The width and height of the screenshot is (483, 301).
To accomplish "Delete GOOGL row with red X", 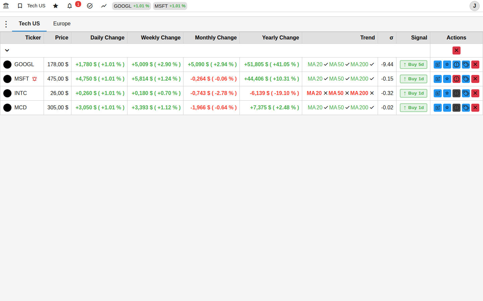I will tap(475, 65).
